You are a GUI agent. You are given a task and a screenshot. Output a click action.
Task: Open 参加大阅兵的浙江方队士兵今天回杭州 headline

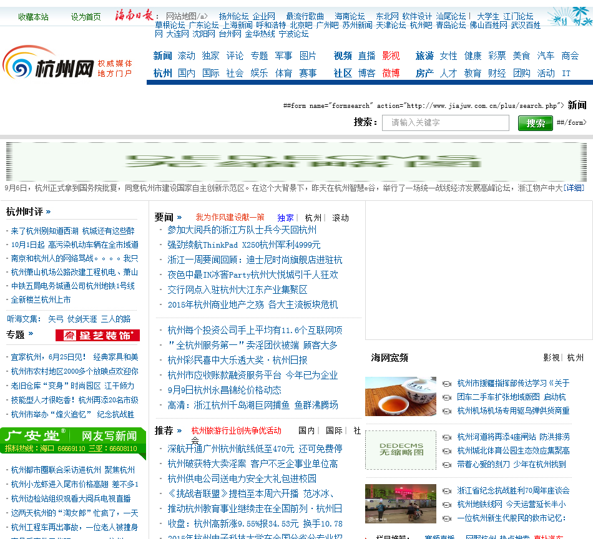tap(242, 230)
